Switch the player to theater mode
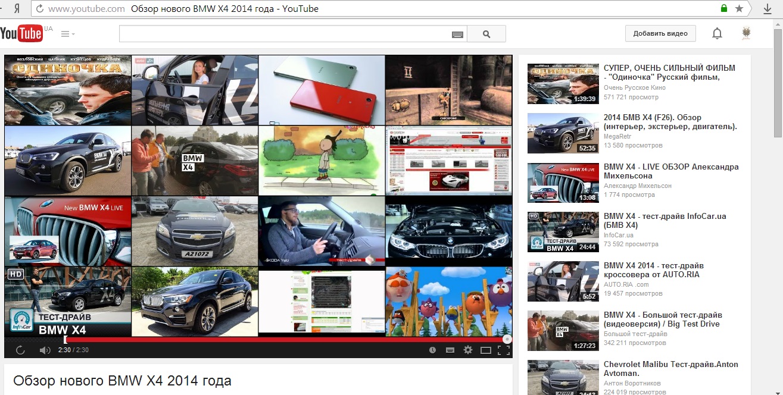 click(x=486, y=350)
